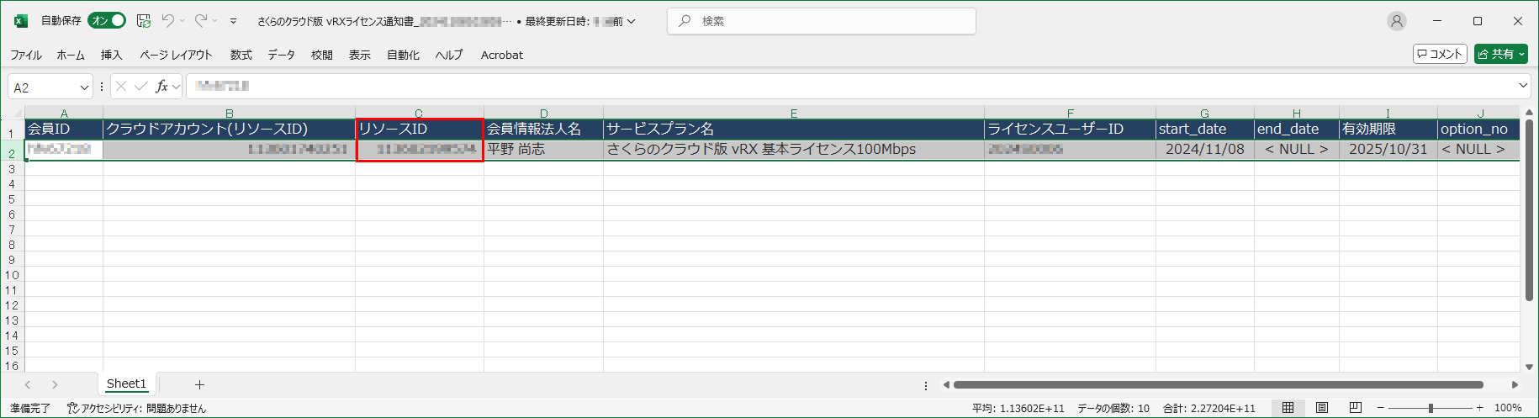Click the Excel app icon in title bar
This screenshot has height=418, width=1539.
pyautogui.click(x=21, y=21)
